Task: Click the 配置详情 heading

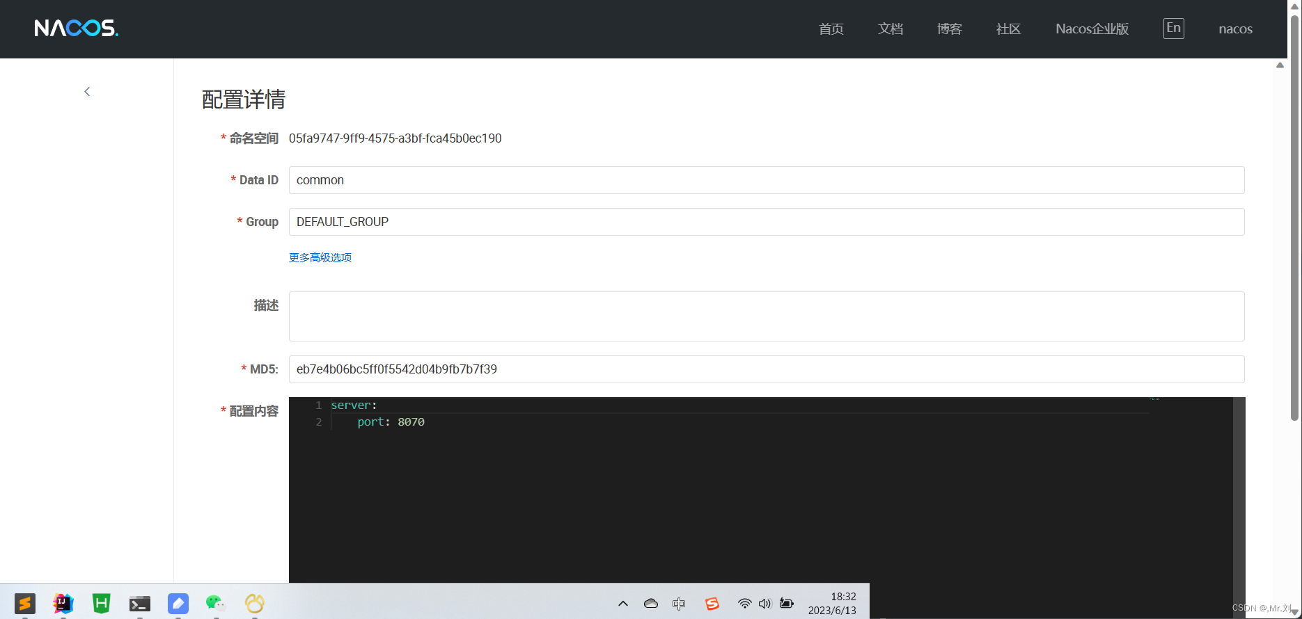Action: pos(244,99)
